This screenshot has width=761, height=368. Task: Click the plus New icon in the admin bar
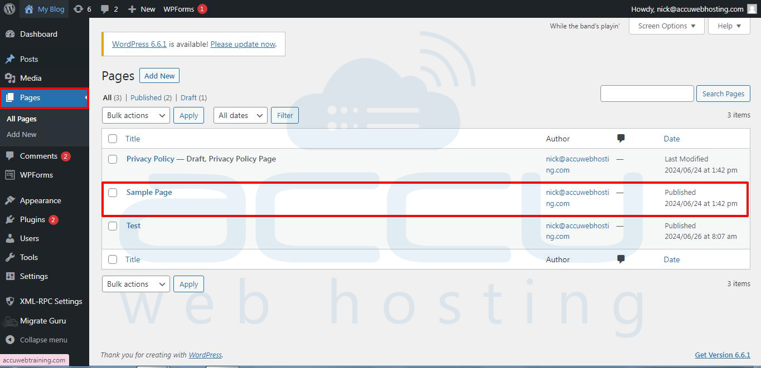pos(132,9)
